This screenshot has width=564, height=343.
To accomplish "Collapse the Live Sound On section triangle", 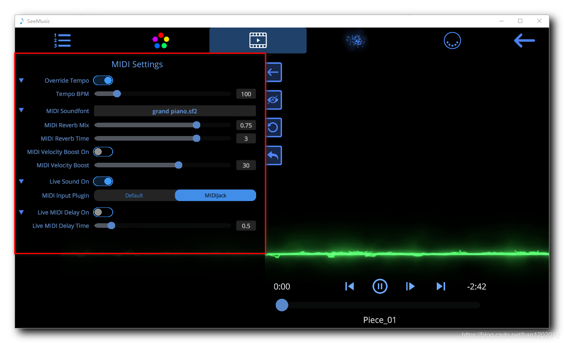I will click(21, 182).
